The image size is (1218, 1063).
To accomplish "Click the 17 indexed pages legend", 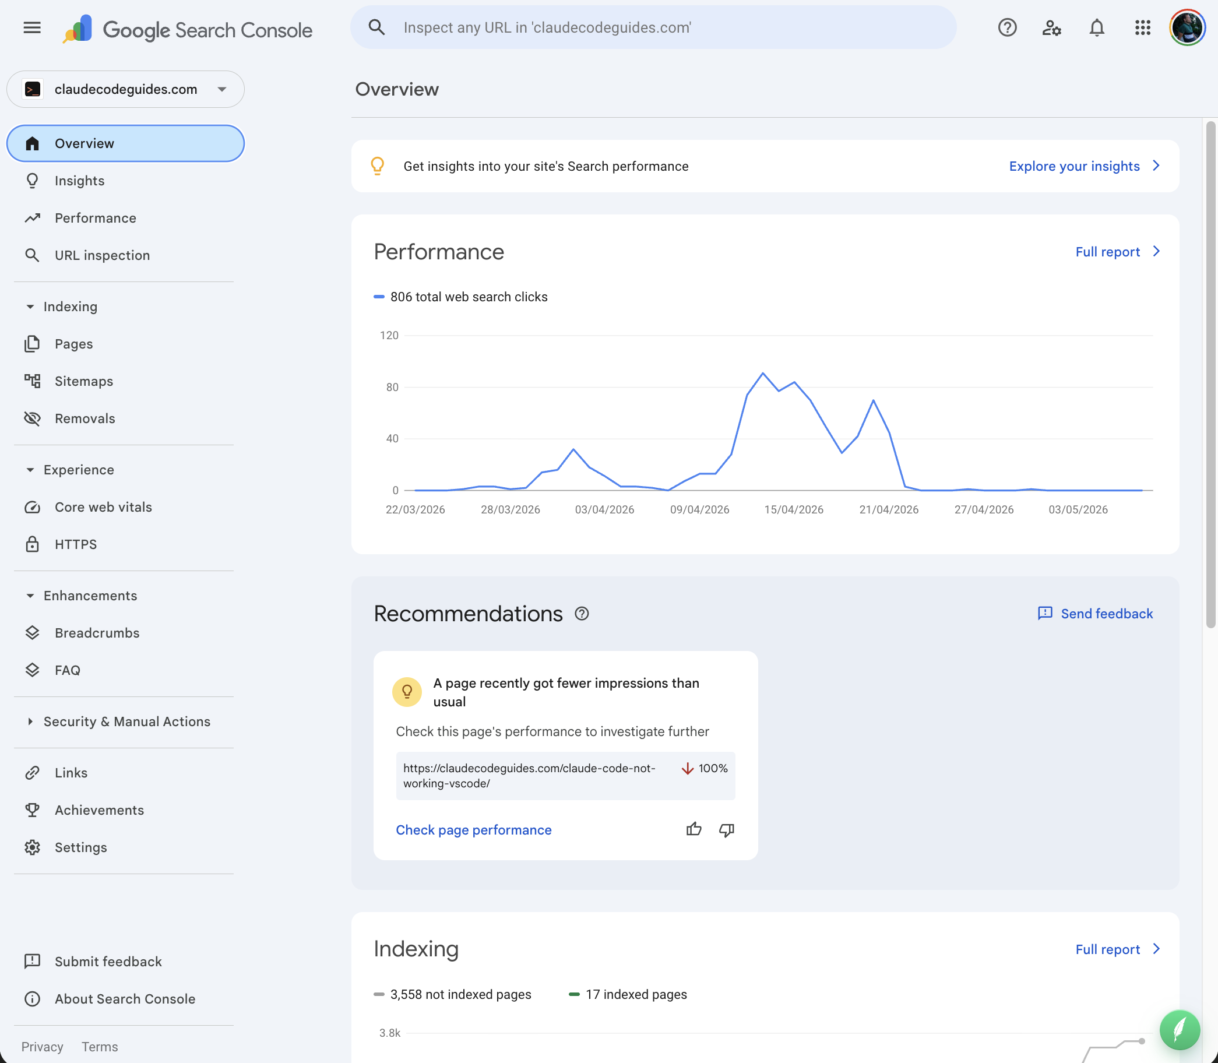I will coord(628,994).
